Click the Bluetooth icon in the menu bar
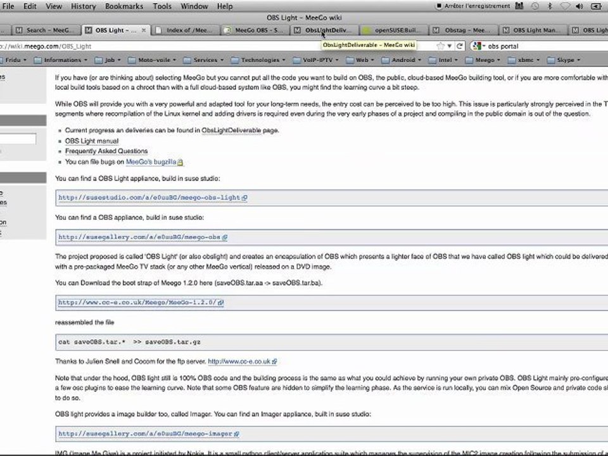The image size is (608, 456). tap(550, 6)
